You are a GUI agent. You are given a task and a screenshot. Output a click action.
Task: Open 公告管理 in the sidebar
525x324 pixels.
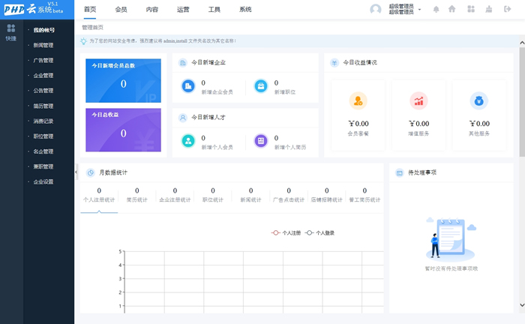43,91
